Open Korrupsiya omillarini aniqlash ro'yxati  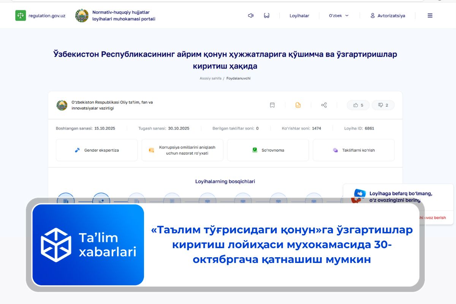click(182, 150)
